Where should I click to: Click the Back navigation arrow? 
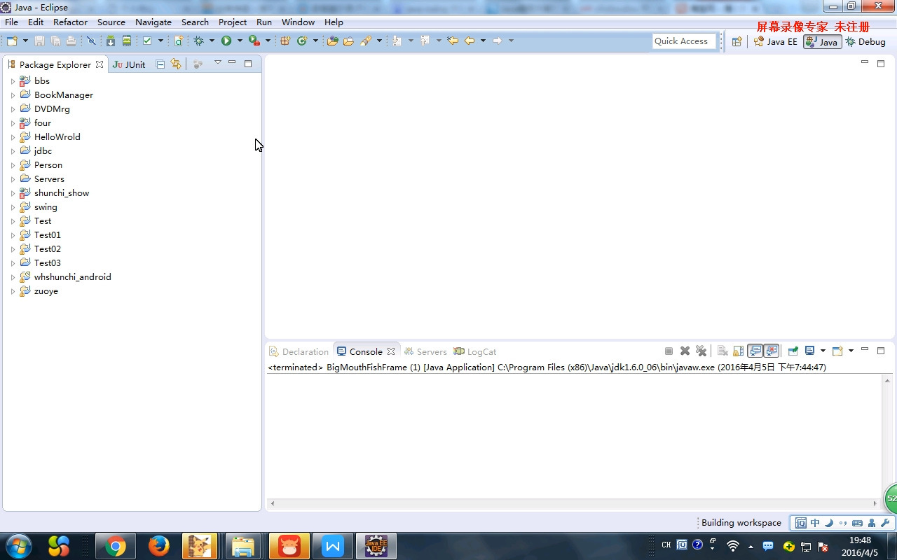(470, 41)
